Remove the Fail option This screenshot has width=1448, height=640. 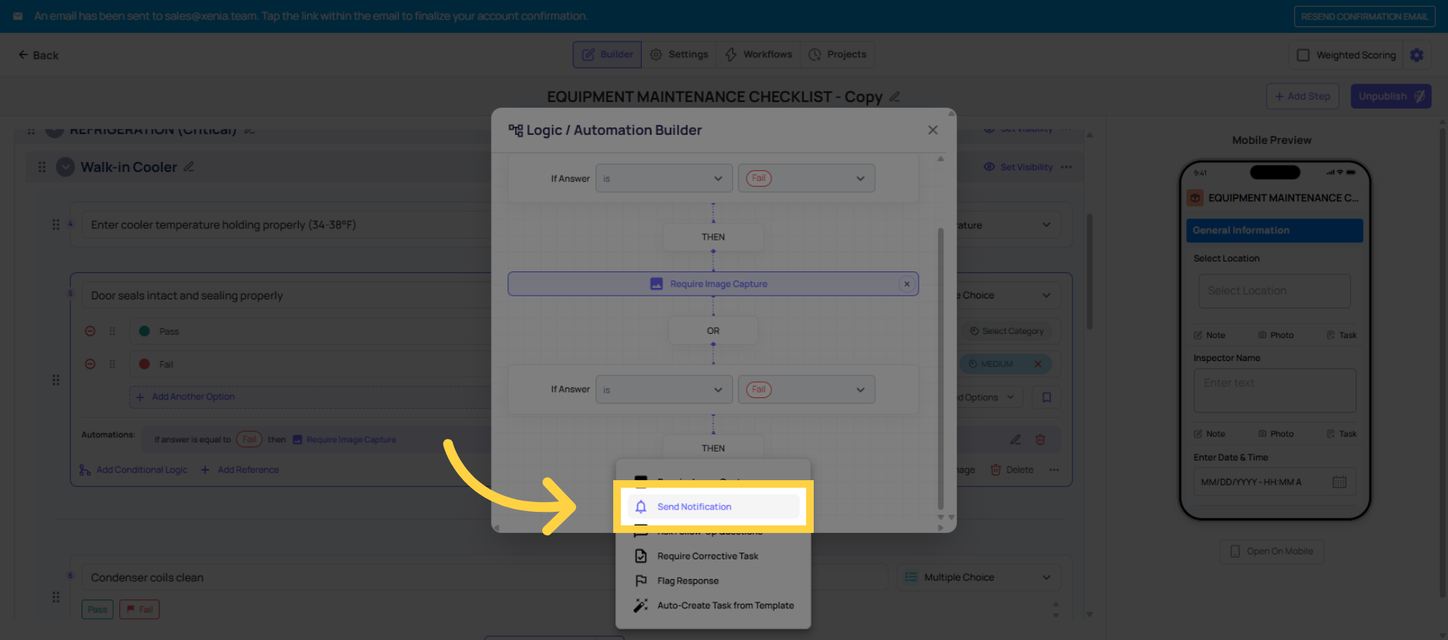90,364
